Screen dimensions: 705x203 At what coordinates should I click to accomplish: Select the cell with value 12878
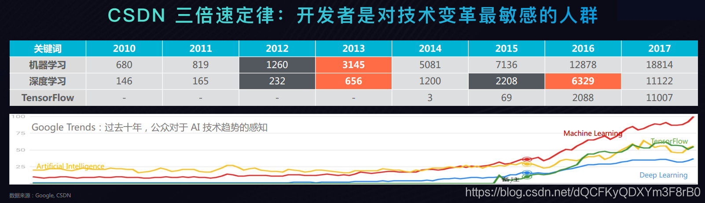(x=583, y=65)
